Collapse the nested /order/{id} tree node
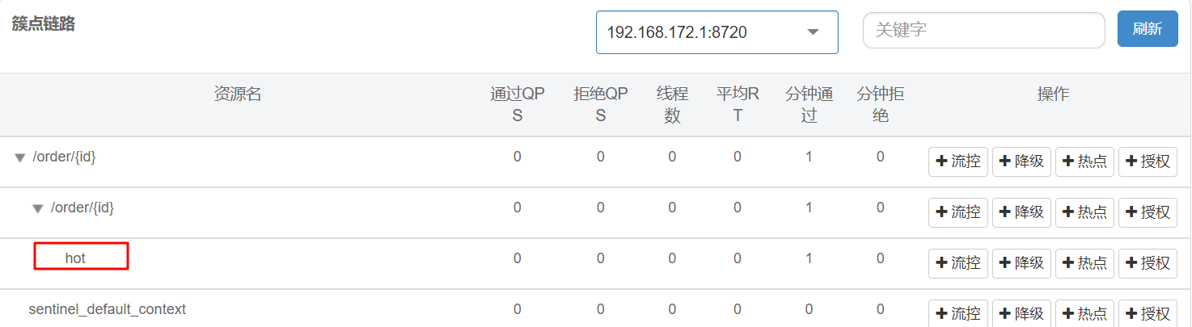 [37, 208]
